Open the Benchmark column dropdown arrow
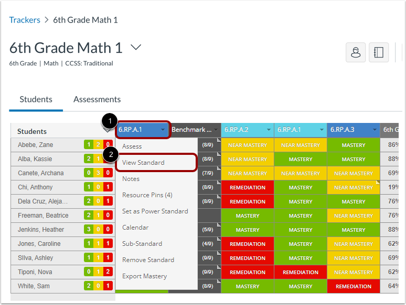The image size is (406, 305). 216,130
